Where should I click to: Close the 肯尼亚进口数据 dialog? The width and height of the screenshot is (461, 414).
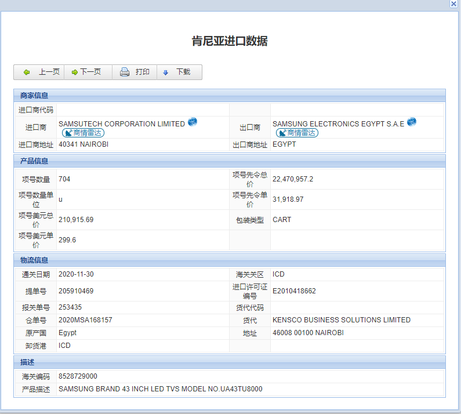coord(453,3)
